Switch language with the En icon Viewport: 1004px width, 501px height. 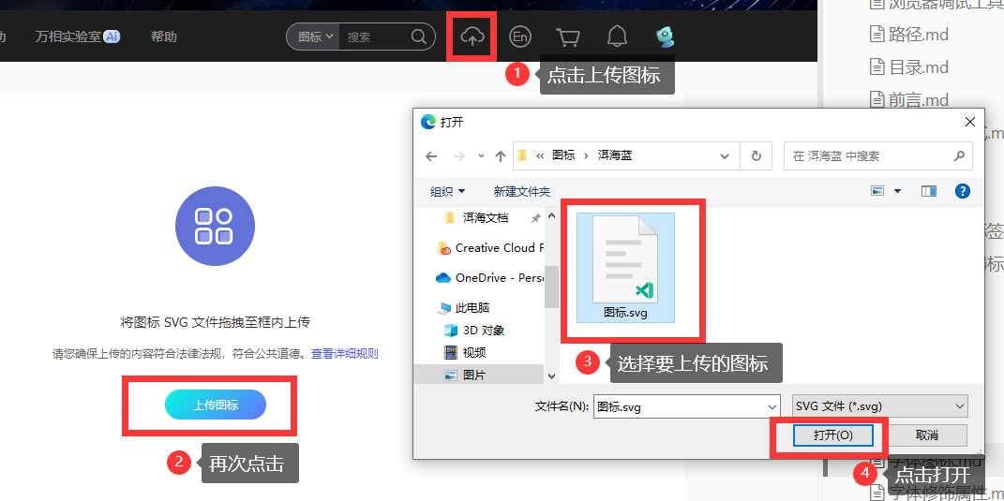point(520,37)
